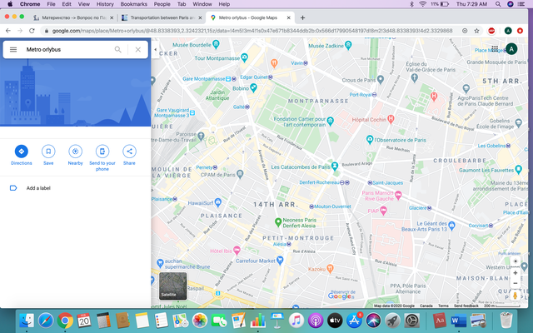The image size is (533, 333).
Task: Zoom in on the map
Action: pyautogui.click(x=516, y=273)
